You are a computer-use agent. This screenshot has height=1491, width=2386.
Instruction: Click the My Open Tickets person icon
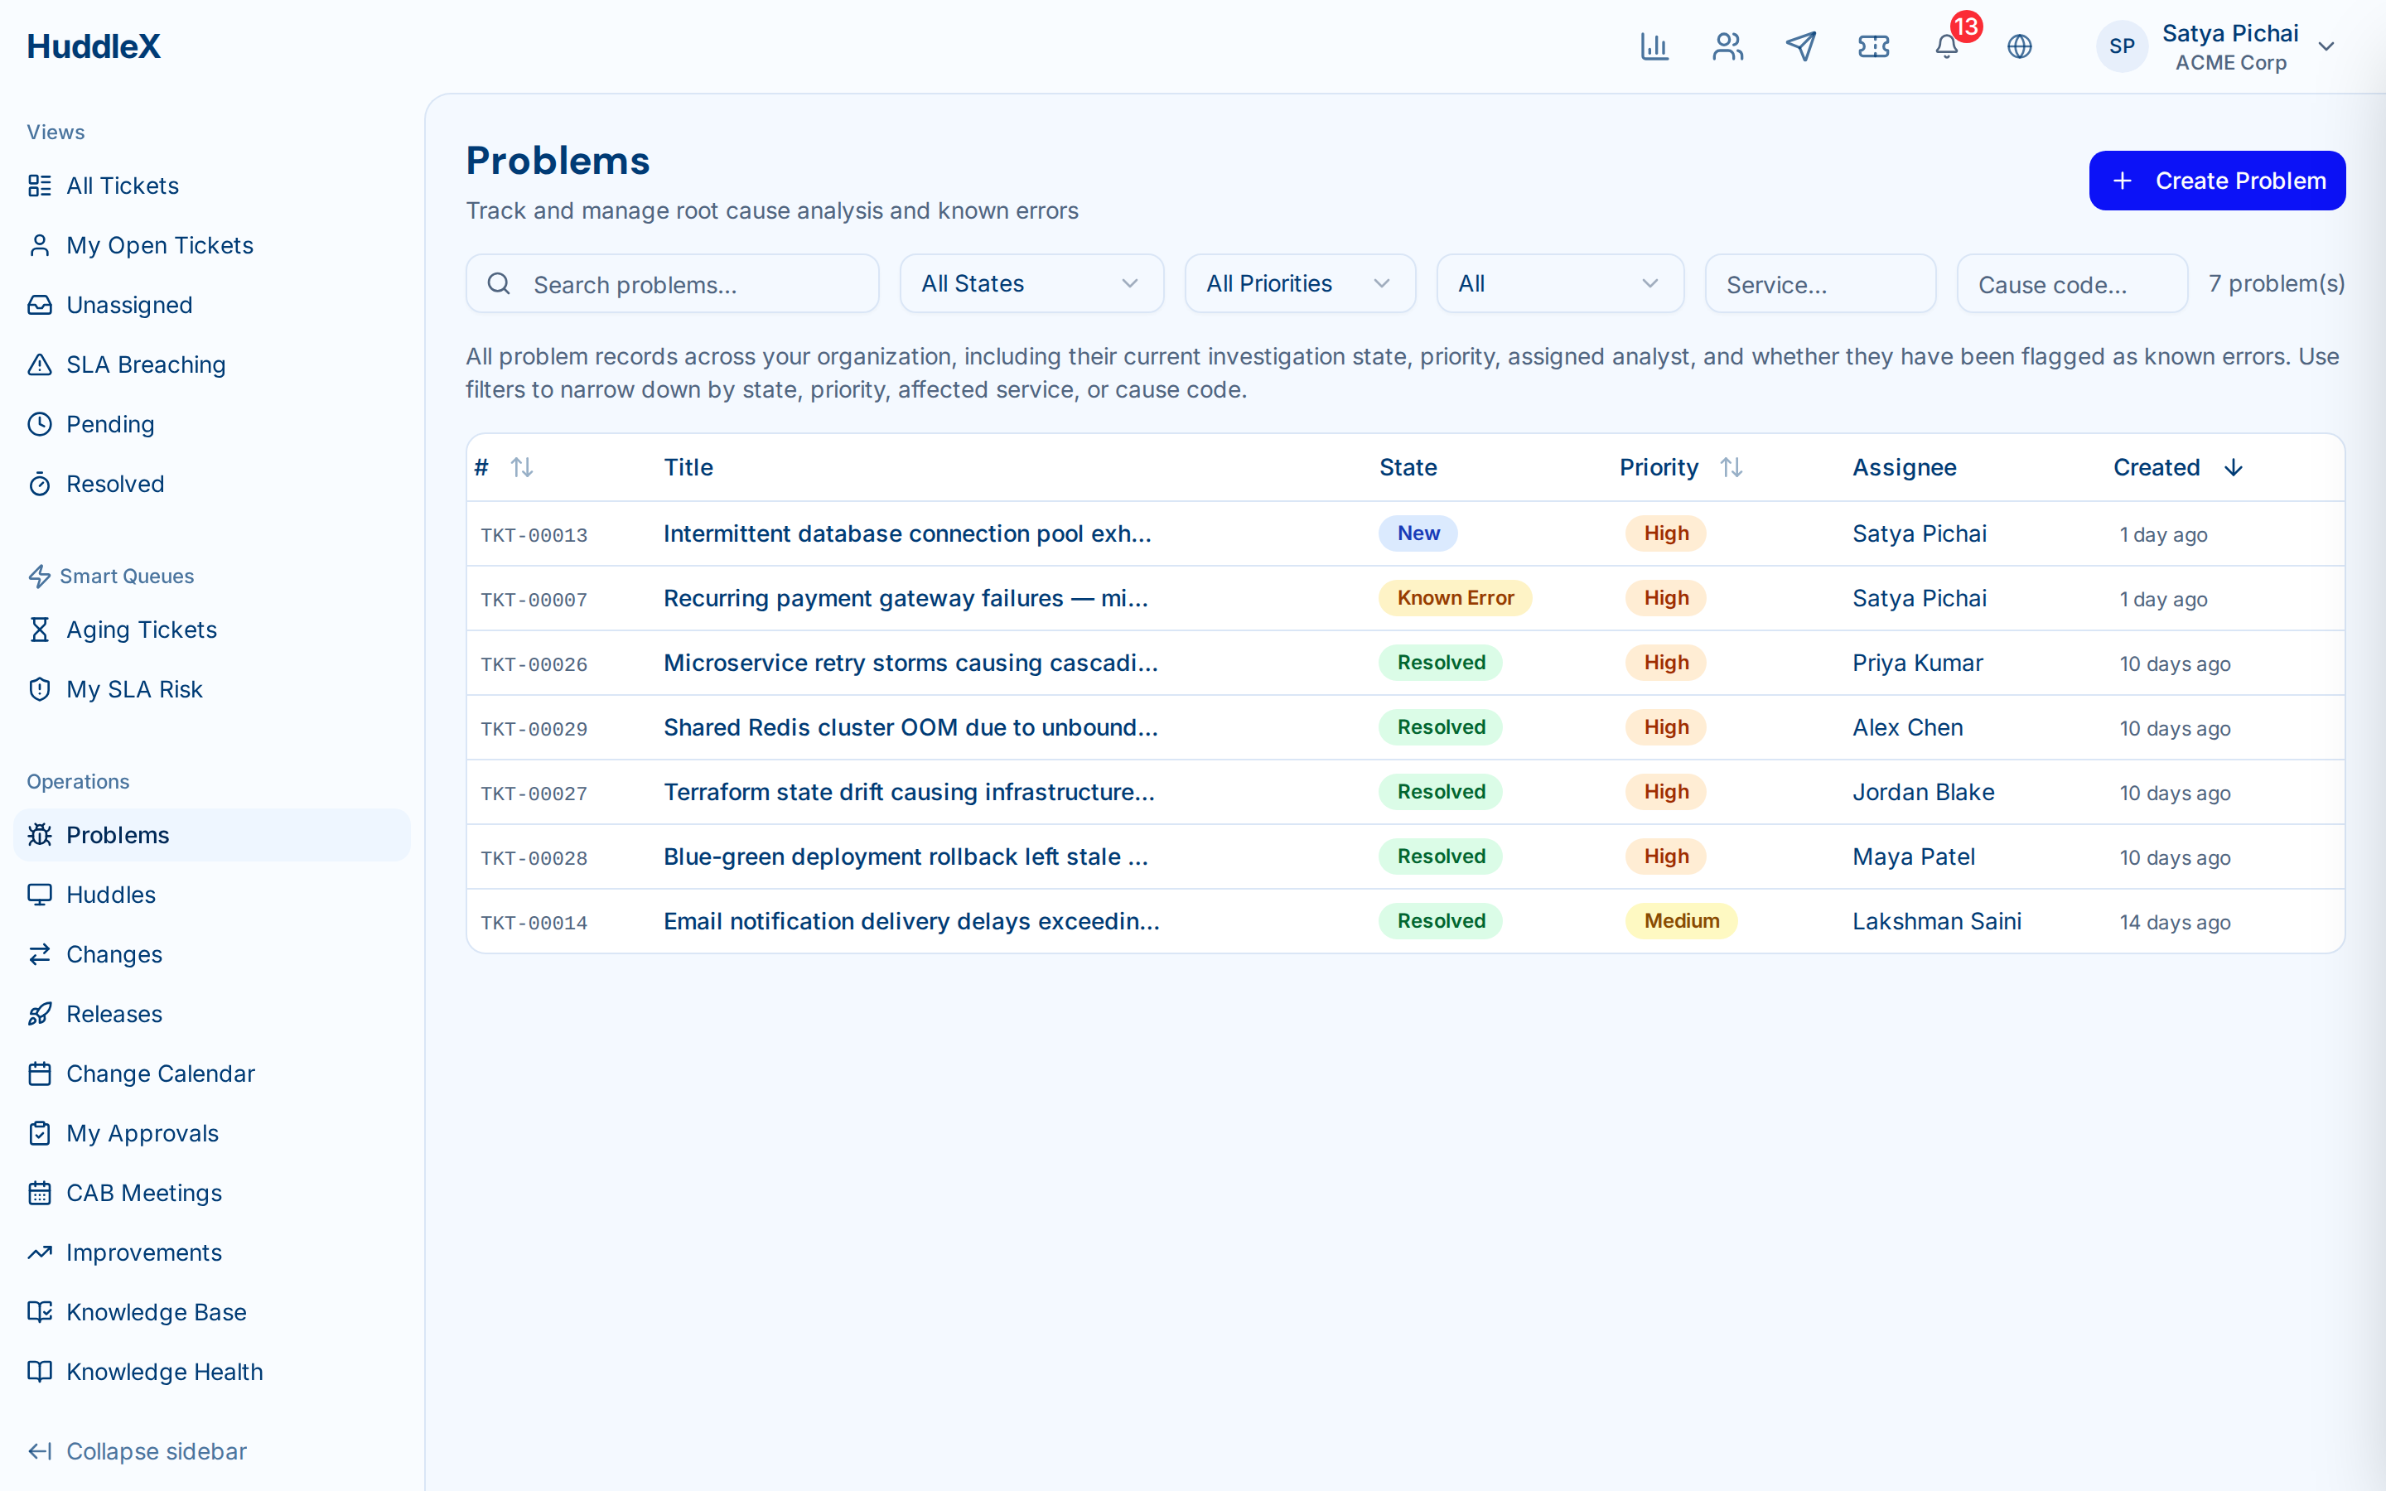point(40,245)
